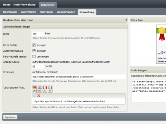The height and width of the screenshot is (124, 166).
Task: Click the Detailseite URL input field
Action: 79,77
